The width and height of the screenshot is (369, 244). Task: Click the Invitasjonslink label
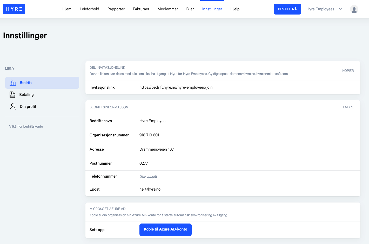click(x=102, y=87)
